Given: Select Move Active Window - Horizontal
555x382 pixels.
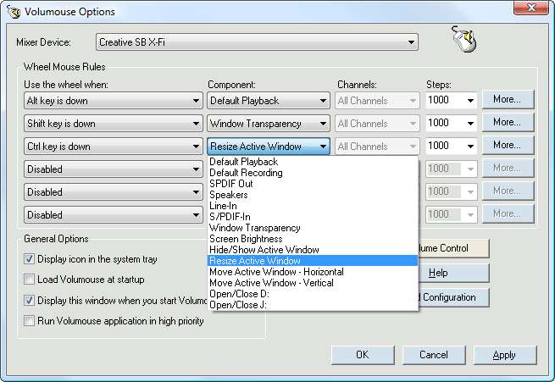Looking at the screenshot, I should (x=276, y=272).
